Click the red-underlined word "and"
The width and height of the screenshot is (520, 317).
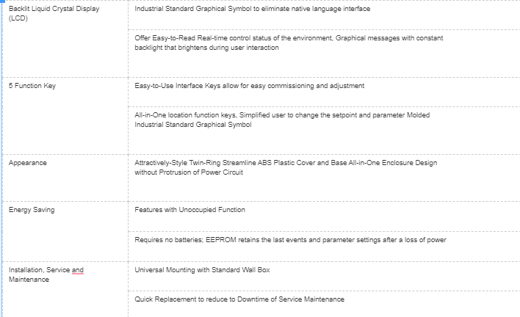pyautogui.click(x=78, y=270)
